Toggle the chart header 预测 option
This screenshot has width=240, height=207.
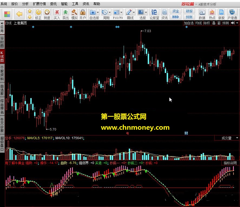226,23
